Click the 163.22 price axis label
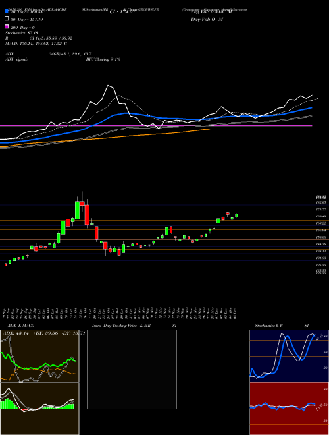 tap(321, 223)
